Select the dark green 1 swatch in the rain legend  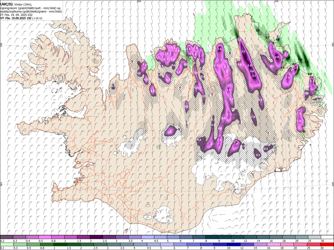coord(60,245)
